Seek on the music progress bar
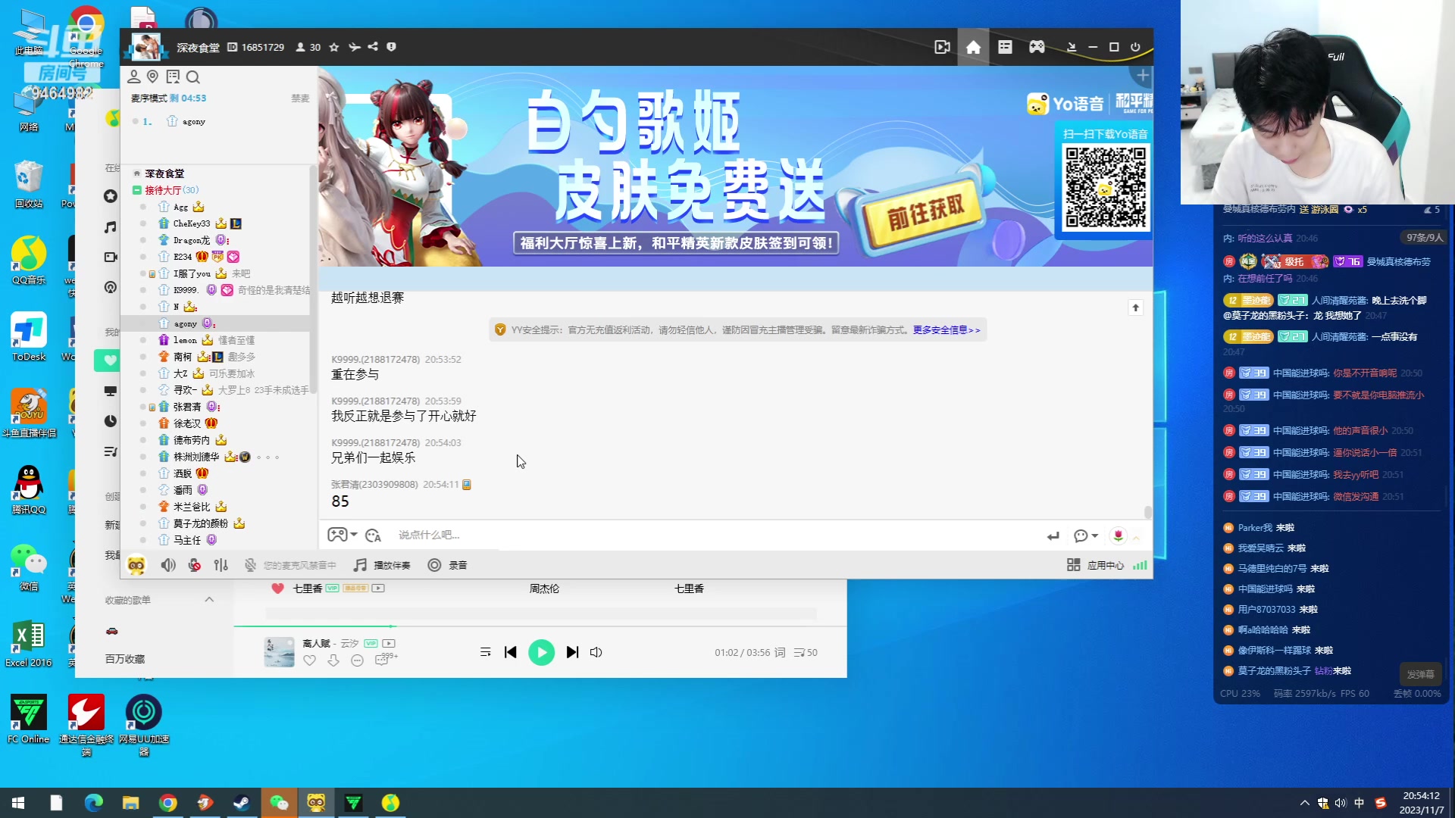Image resolution: width=1455 pixels, height=818 pixels. tap(540, 626)
